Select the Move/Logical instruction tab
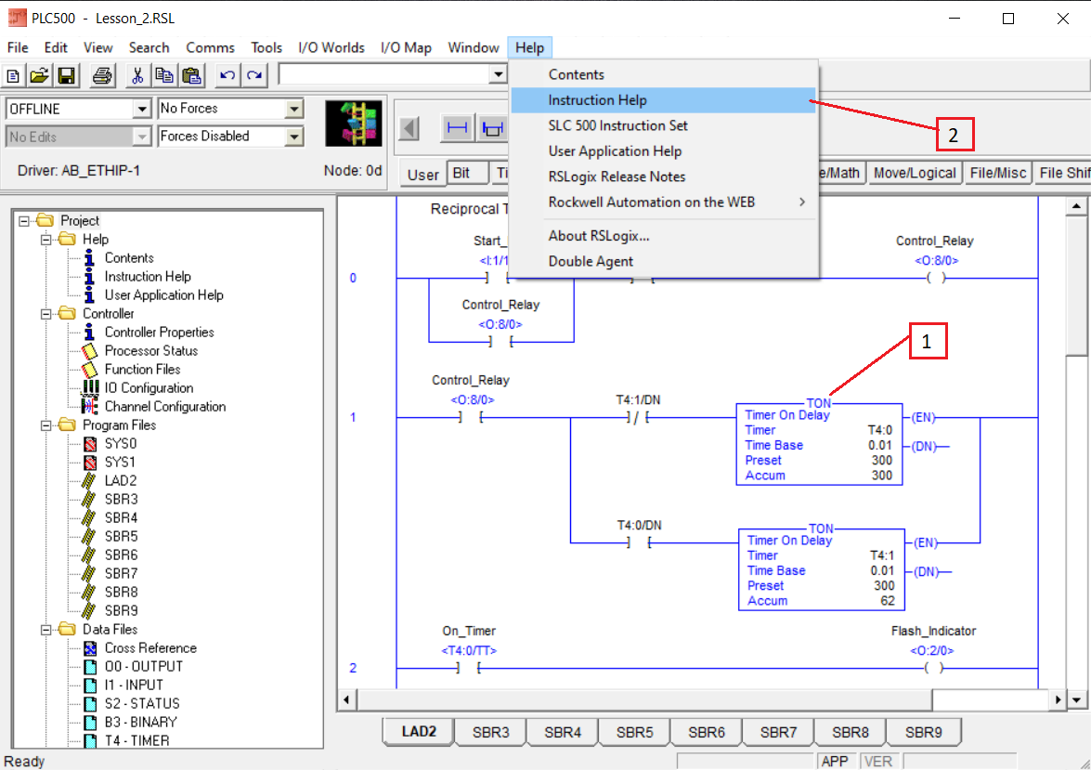The width and height of the screenshot is (1091, 770). [x=915, y=173]
